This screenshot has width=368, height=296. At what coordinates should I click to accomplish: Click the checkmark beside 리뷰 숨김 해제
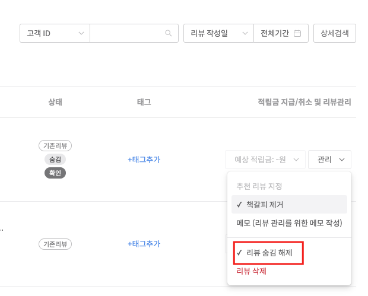(x=239, y=253)
